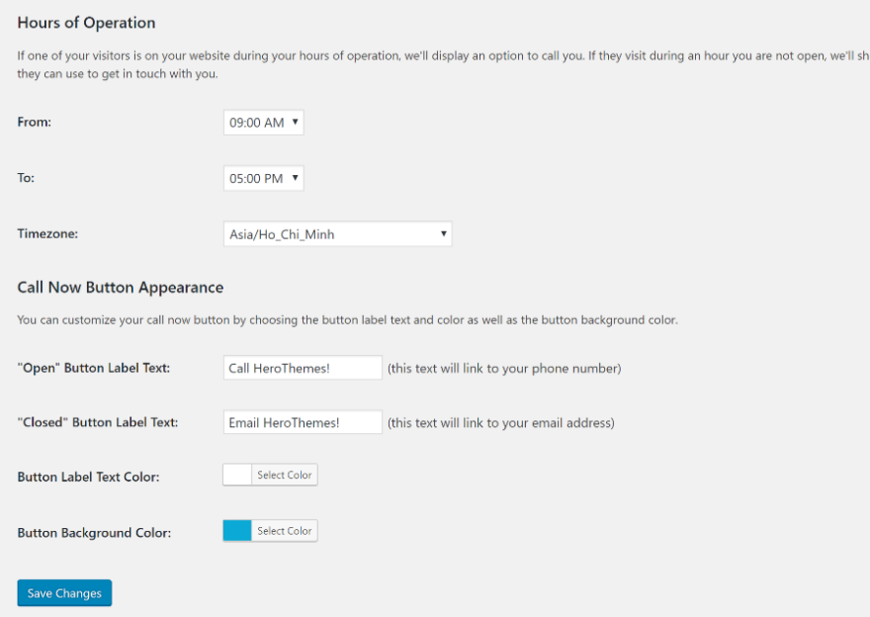This screenshot has height=617, width=870.
Task: Click the blue Button Background color swatch
Action: point(235,530)
